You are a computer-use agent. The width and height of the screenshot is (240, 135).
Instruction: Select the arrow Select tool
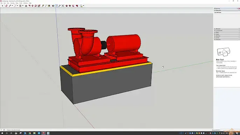[x=2, y=6]
